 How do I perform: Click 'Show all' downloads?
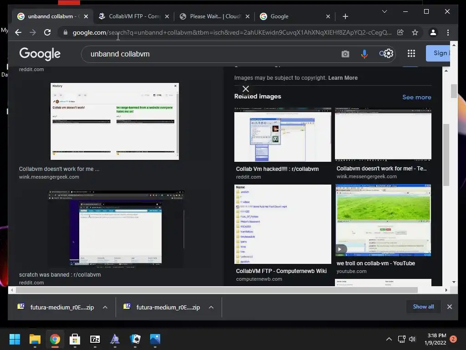pyautogui.click(x=423, y=307)
